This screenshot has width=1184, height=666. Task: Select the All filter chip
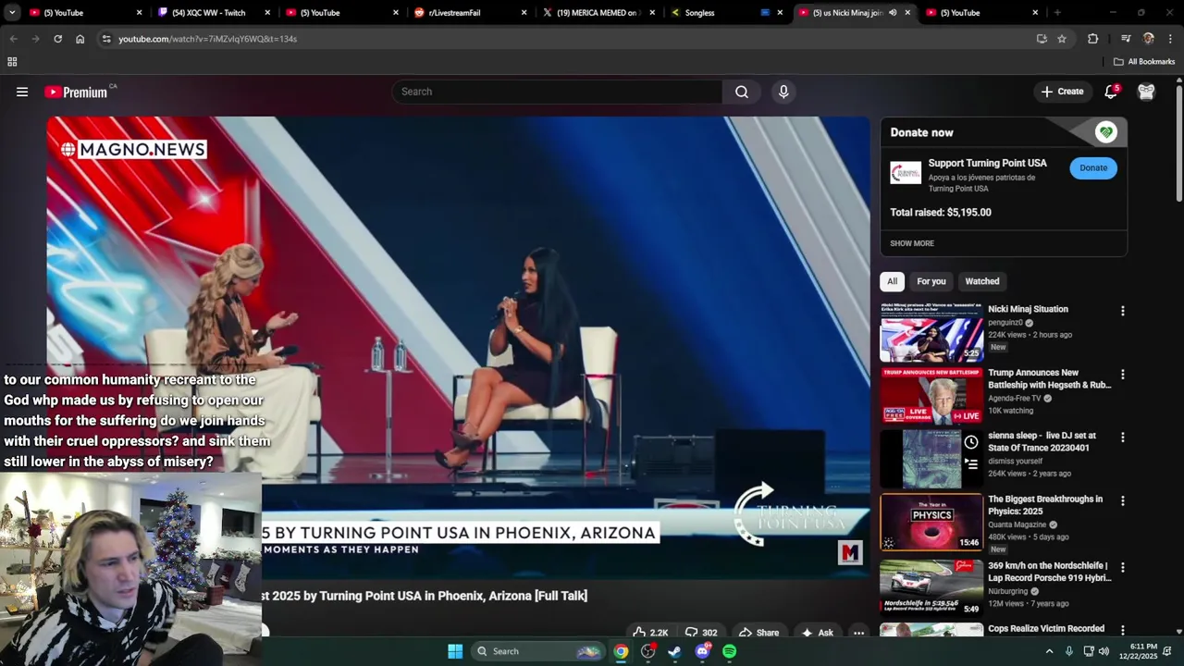click(892, 281)
